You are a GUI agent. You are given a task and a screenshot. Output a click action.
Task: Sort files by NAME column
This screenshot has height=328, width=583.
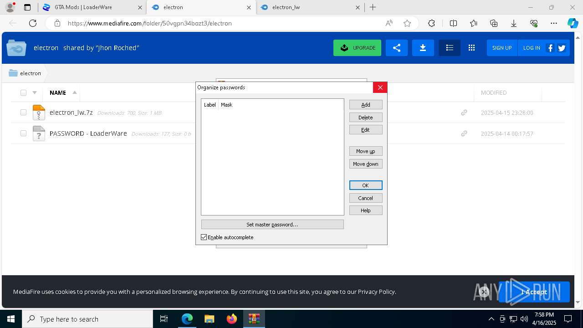pos(58,92)
